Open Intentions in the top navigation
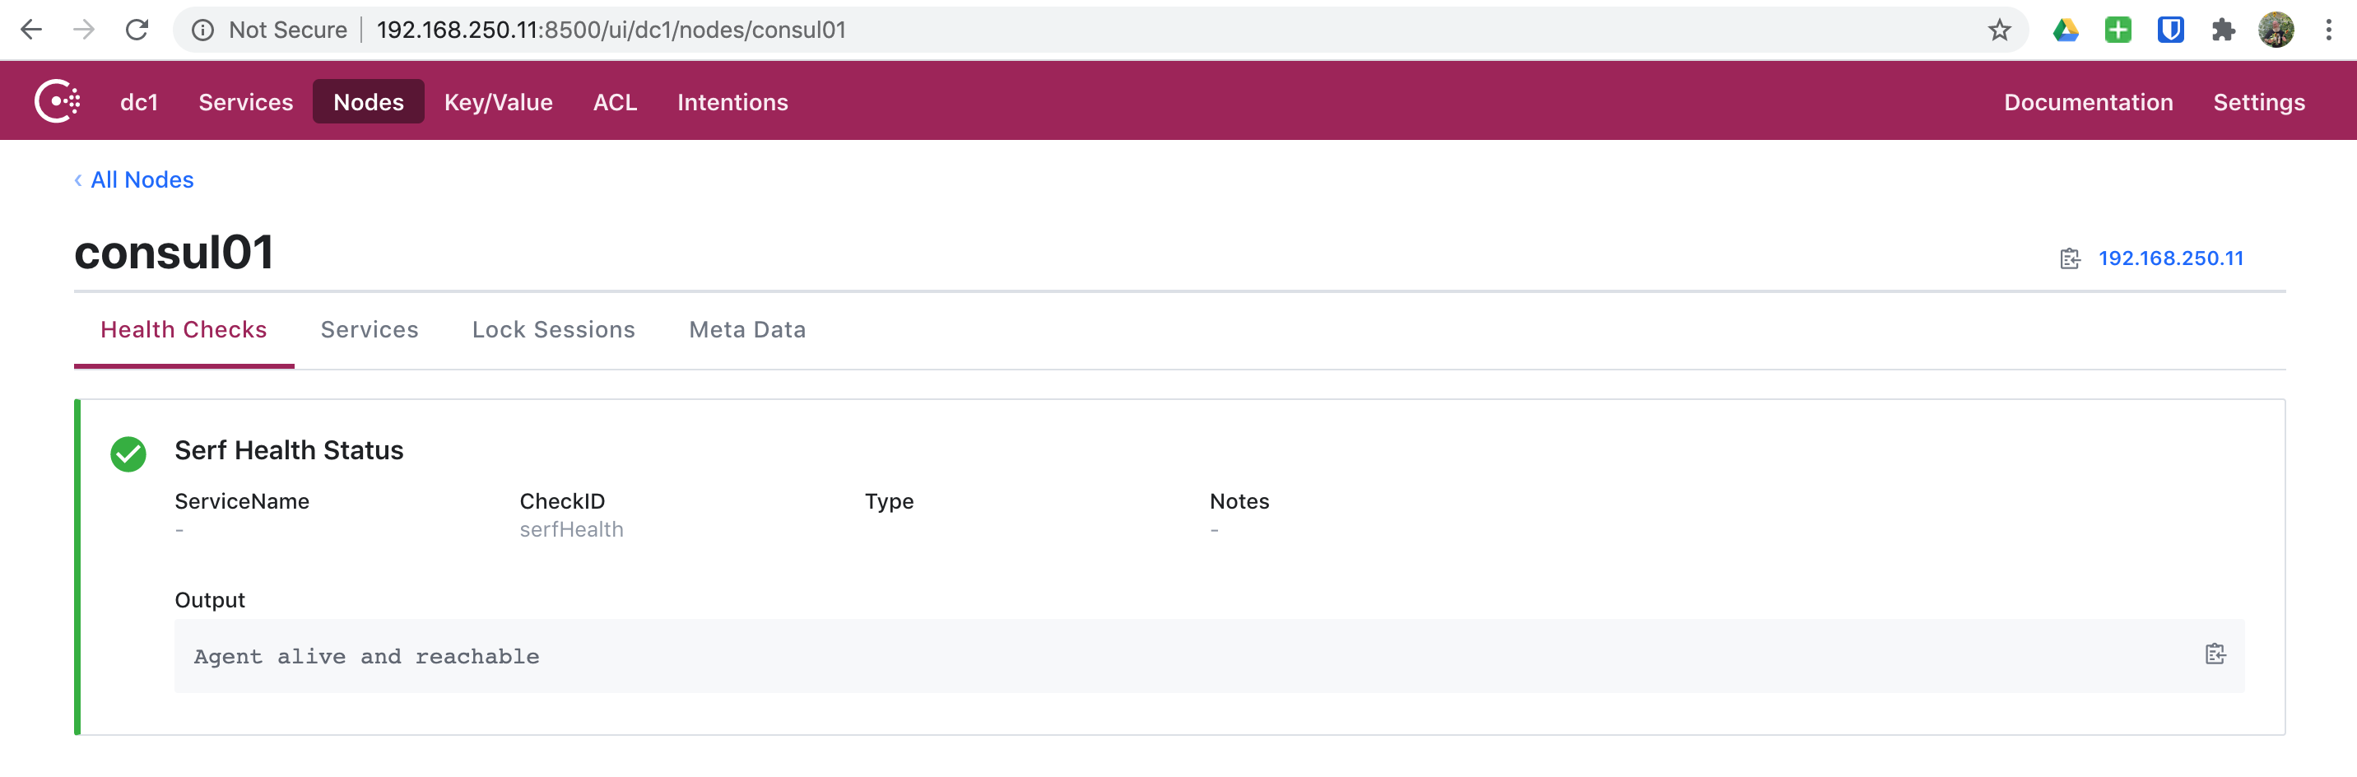 tap(733, 101)
